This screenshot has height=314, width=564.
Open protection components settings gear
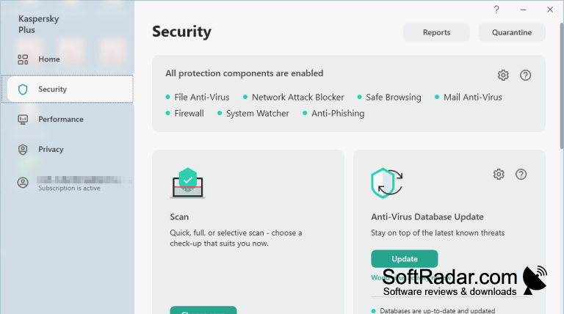click(x=503, y=75)
